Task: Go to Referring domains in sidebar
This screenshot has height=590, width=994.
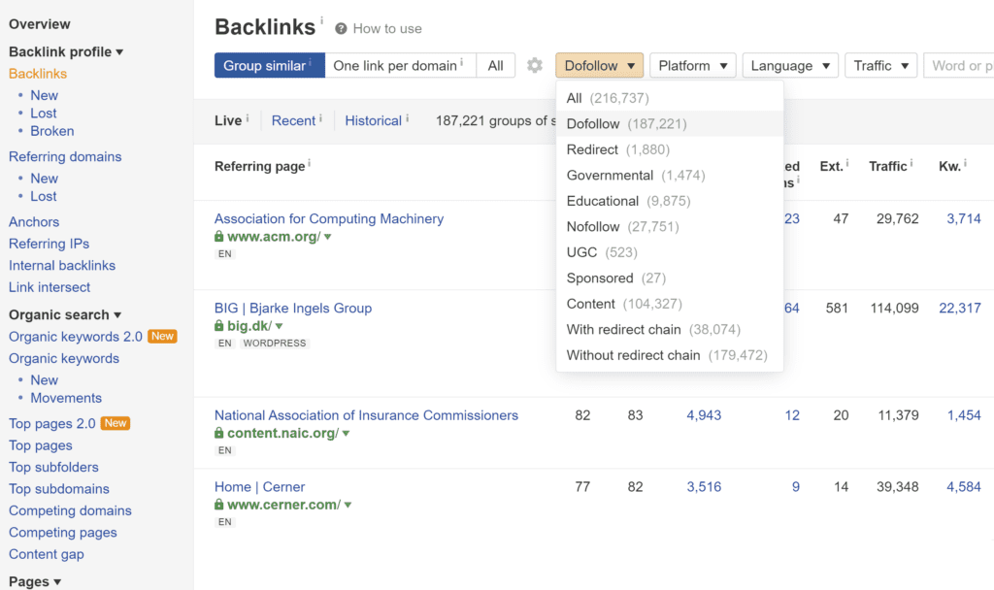Action: [x=65, y=156]
